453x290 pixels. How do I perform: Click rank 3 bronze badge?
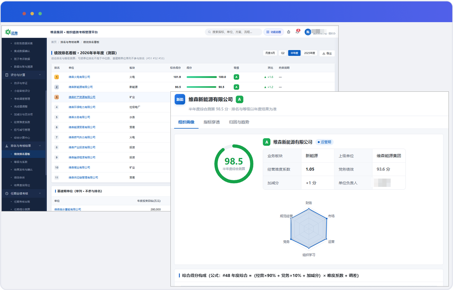pos(56,97)
